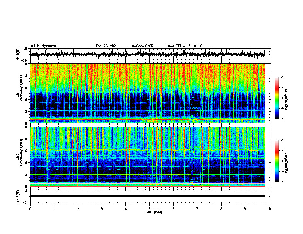303x234 pixels.
Task: Click the "4" kHz tick of ch.1 spectrogram
Action: point(27,100)
